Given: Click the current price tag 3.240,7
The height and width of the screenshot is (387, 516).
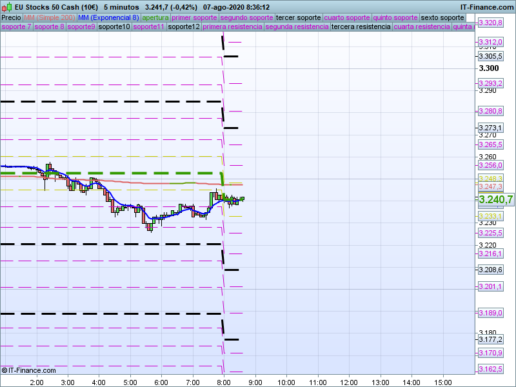Looking at the screenshot, I should pos(496,200).
